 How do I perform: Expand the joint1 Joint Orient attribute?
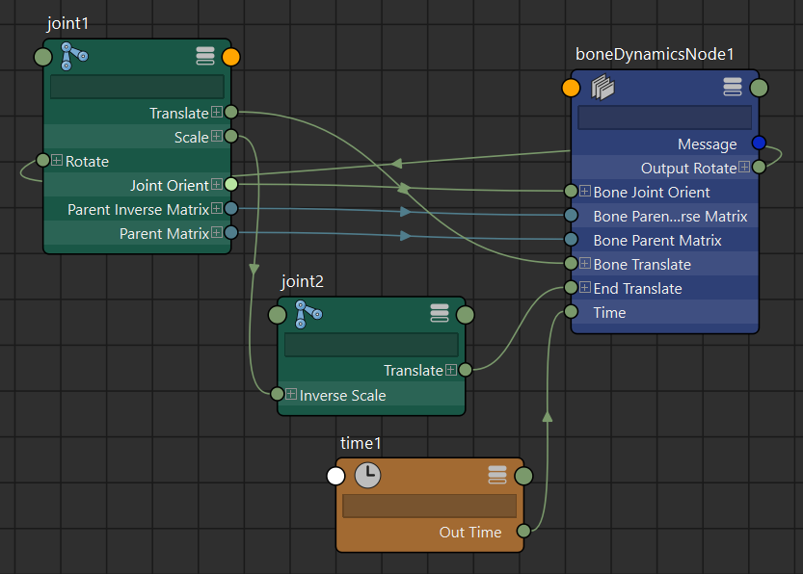(217, 184)
